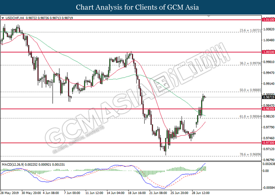Click the 0.97460 price axis value
The height and width of the screenshot is (196, 275).
click(269, 138)
